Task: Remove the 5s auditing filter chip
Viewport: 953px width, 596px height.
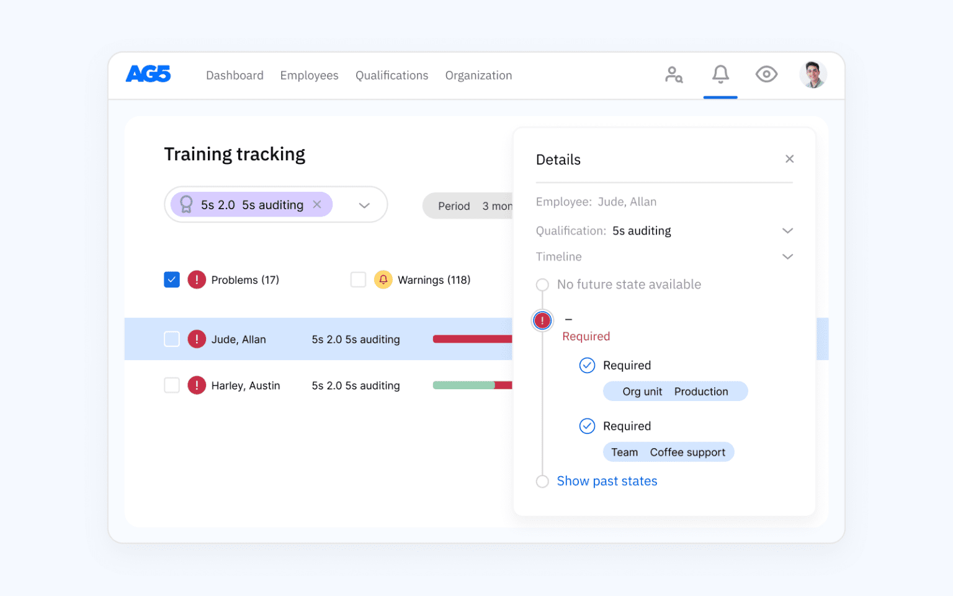Action: (317, 205)
